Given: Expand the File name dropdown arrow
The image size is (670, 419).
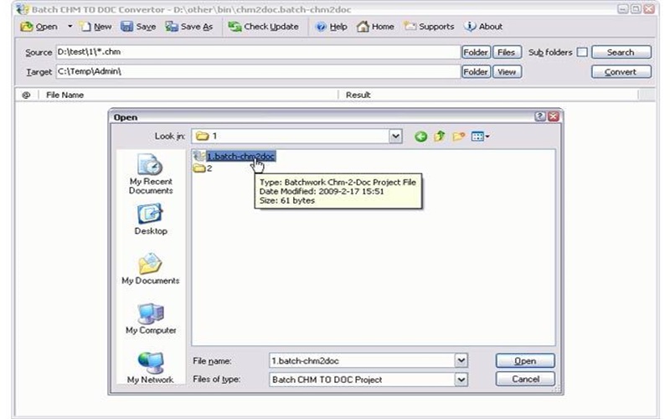Looking at the screenshot, I should pyautogui.click(x=461, y=361).
